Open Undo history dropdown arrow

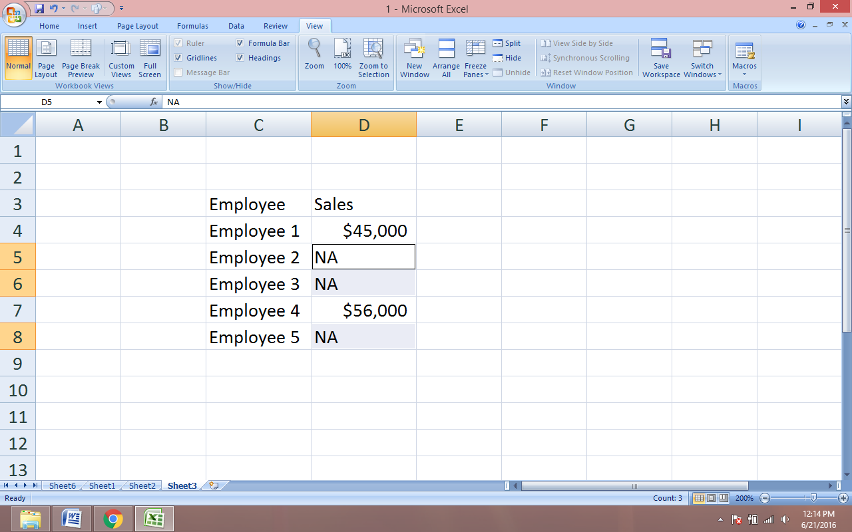click(63, 9)
